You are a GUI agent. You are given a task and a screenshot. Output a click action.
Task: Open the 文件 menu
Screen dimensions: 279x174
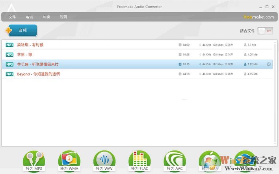pyautogui.click(x=12, y=17)
